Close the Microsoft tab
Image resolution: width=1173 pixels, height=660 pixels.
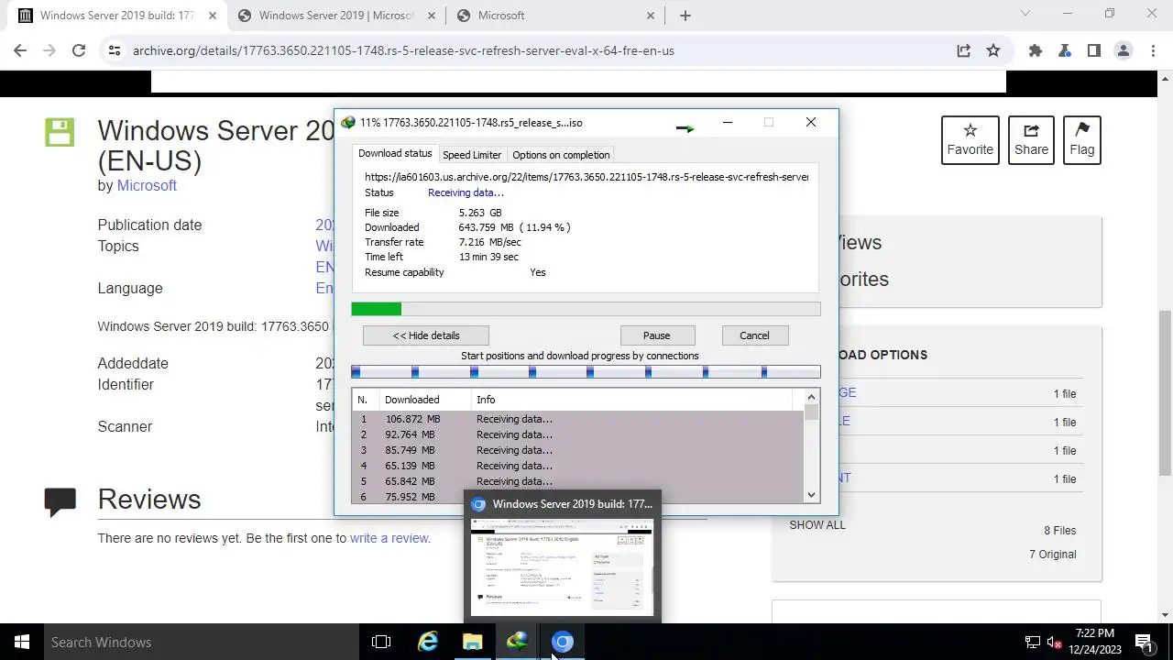click(x=651, y=15)
